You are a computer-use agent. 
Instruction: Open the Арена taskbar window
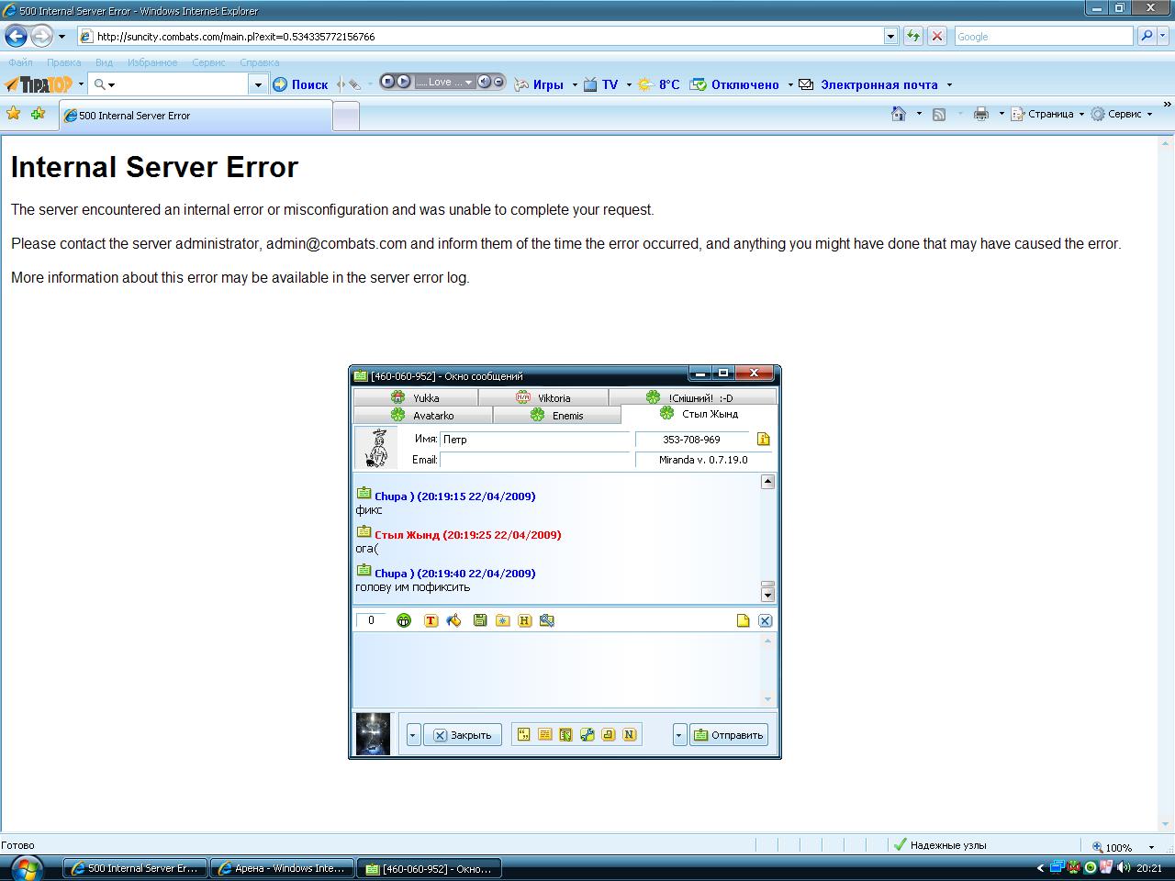click(x=282, y=868)
